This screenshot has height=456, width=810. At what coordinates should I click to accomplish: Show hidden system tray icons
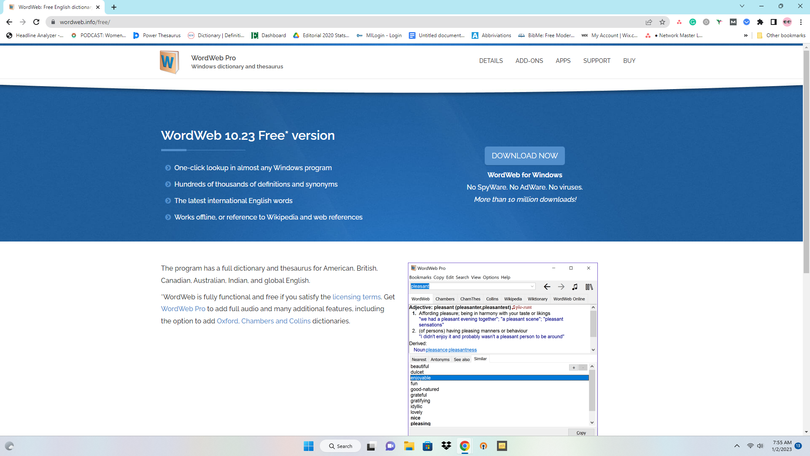[x=737, y=446]
